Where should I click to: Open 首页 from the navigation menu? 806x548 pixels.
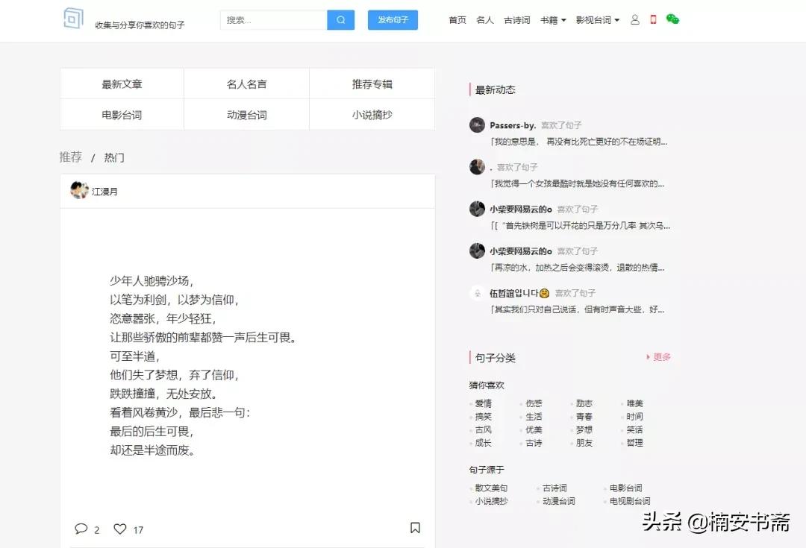pos(457,20)
